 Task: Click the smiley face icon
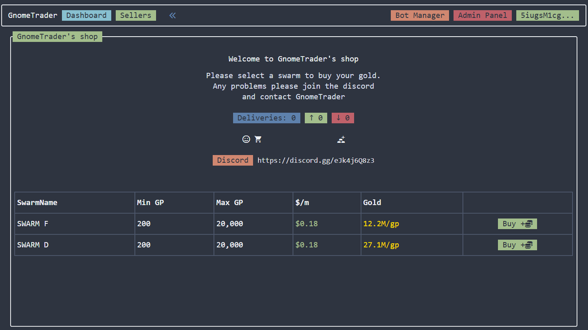(246, 139)
